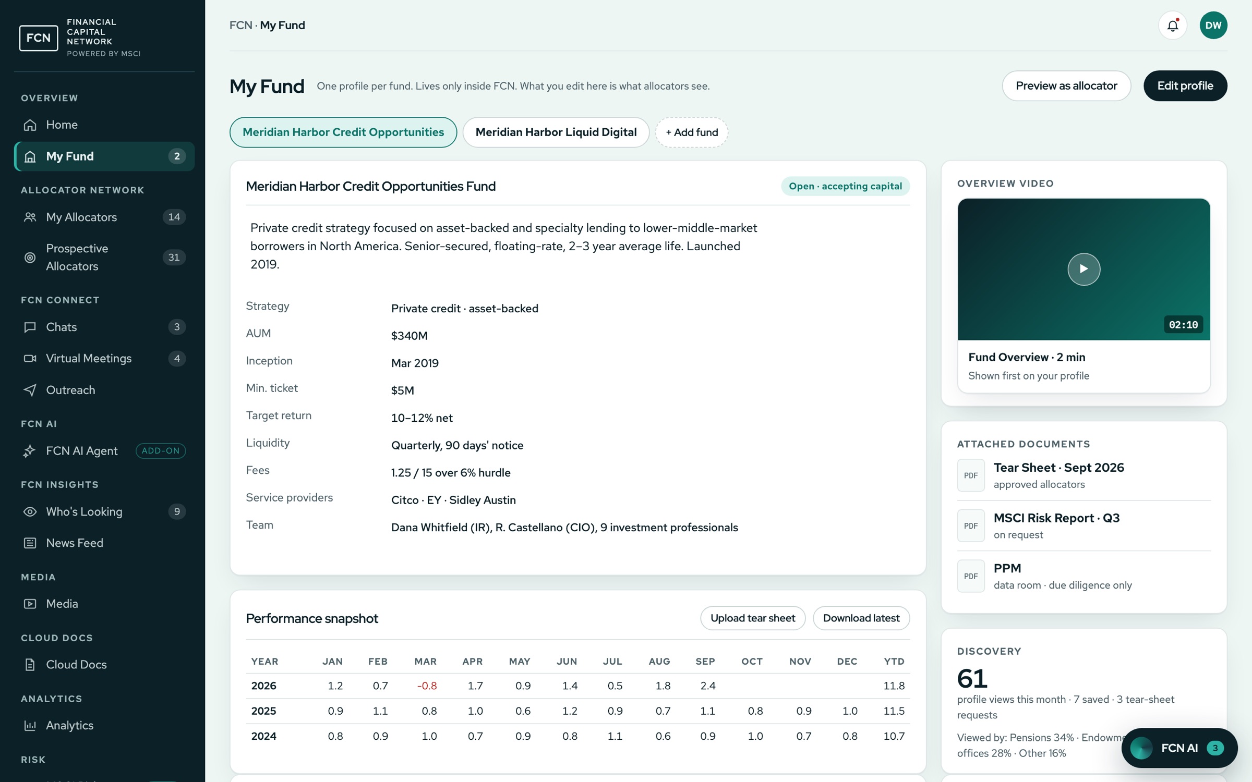Open My Fund in sidebar
Image resolution: width=1252 pixels, height=782 pixels.
[x=104, y=156]
